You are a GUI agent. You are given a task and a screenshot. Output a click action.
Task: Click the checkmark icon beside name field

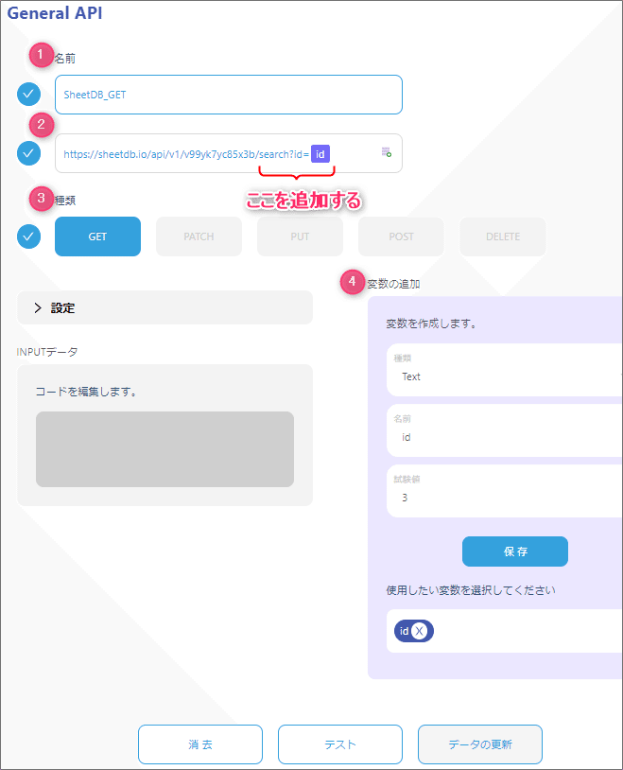tap(29, 95)
